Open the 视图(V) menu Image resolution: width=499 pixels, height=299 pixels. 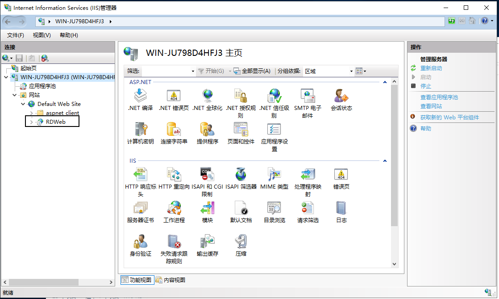42,35
